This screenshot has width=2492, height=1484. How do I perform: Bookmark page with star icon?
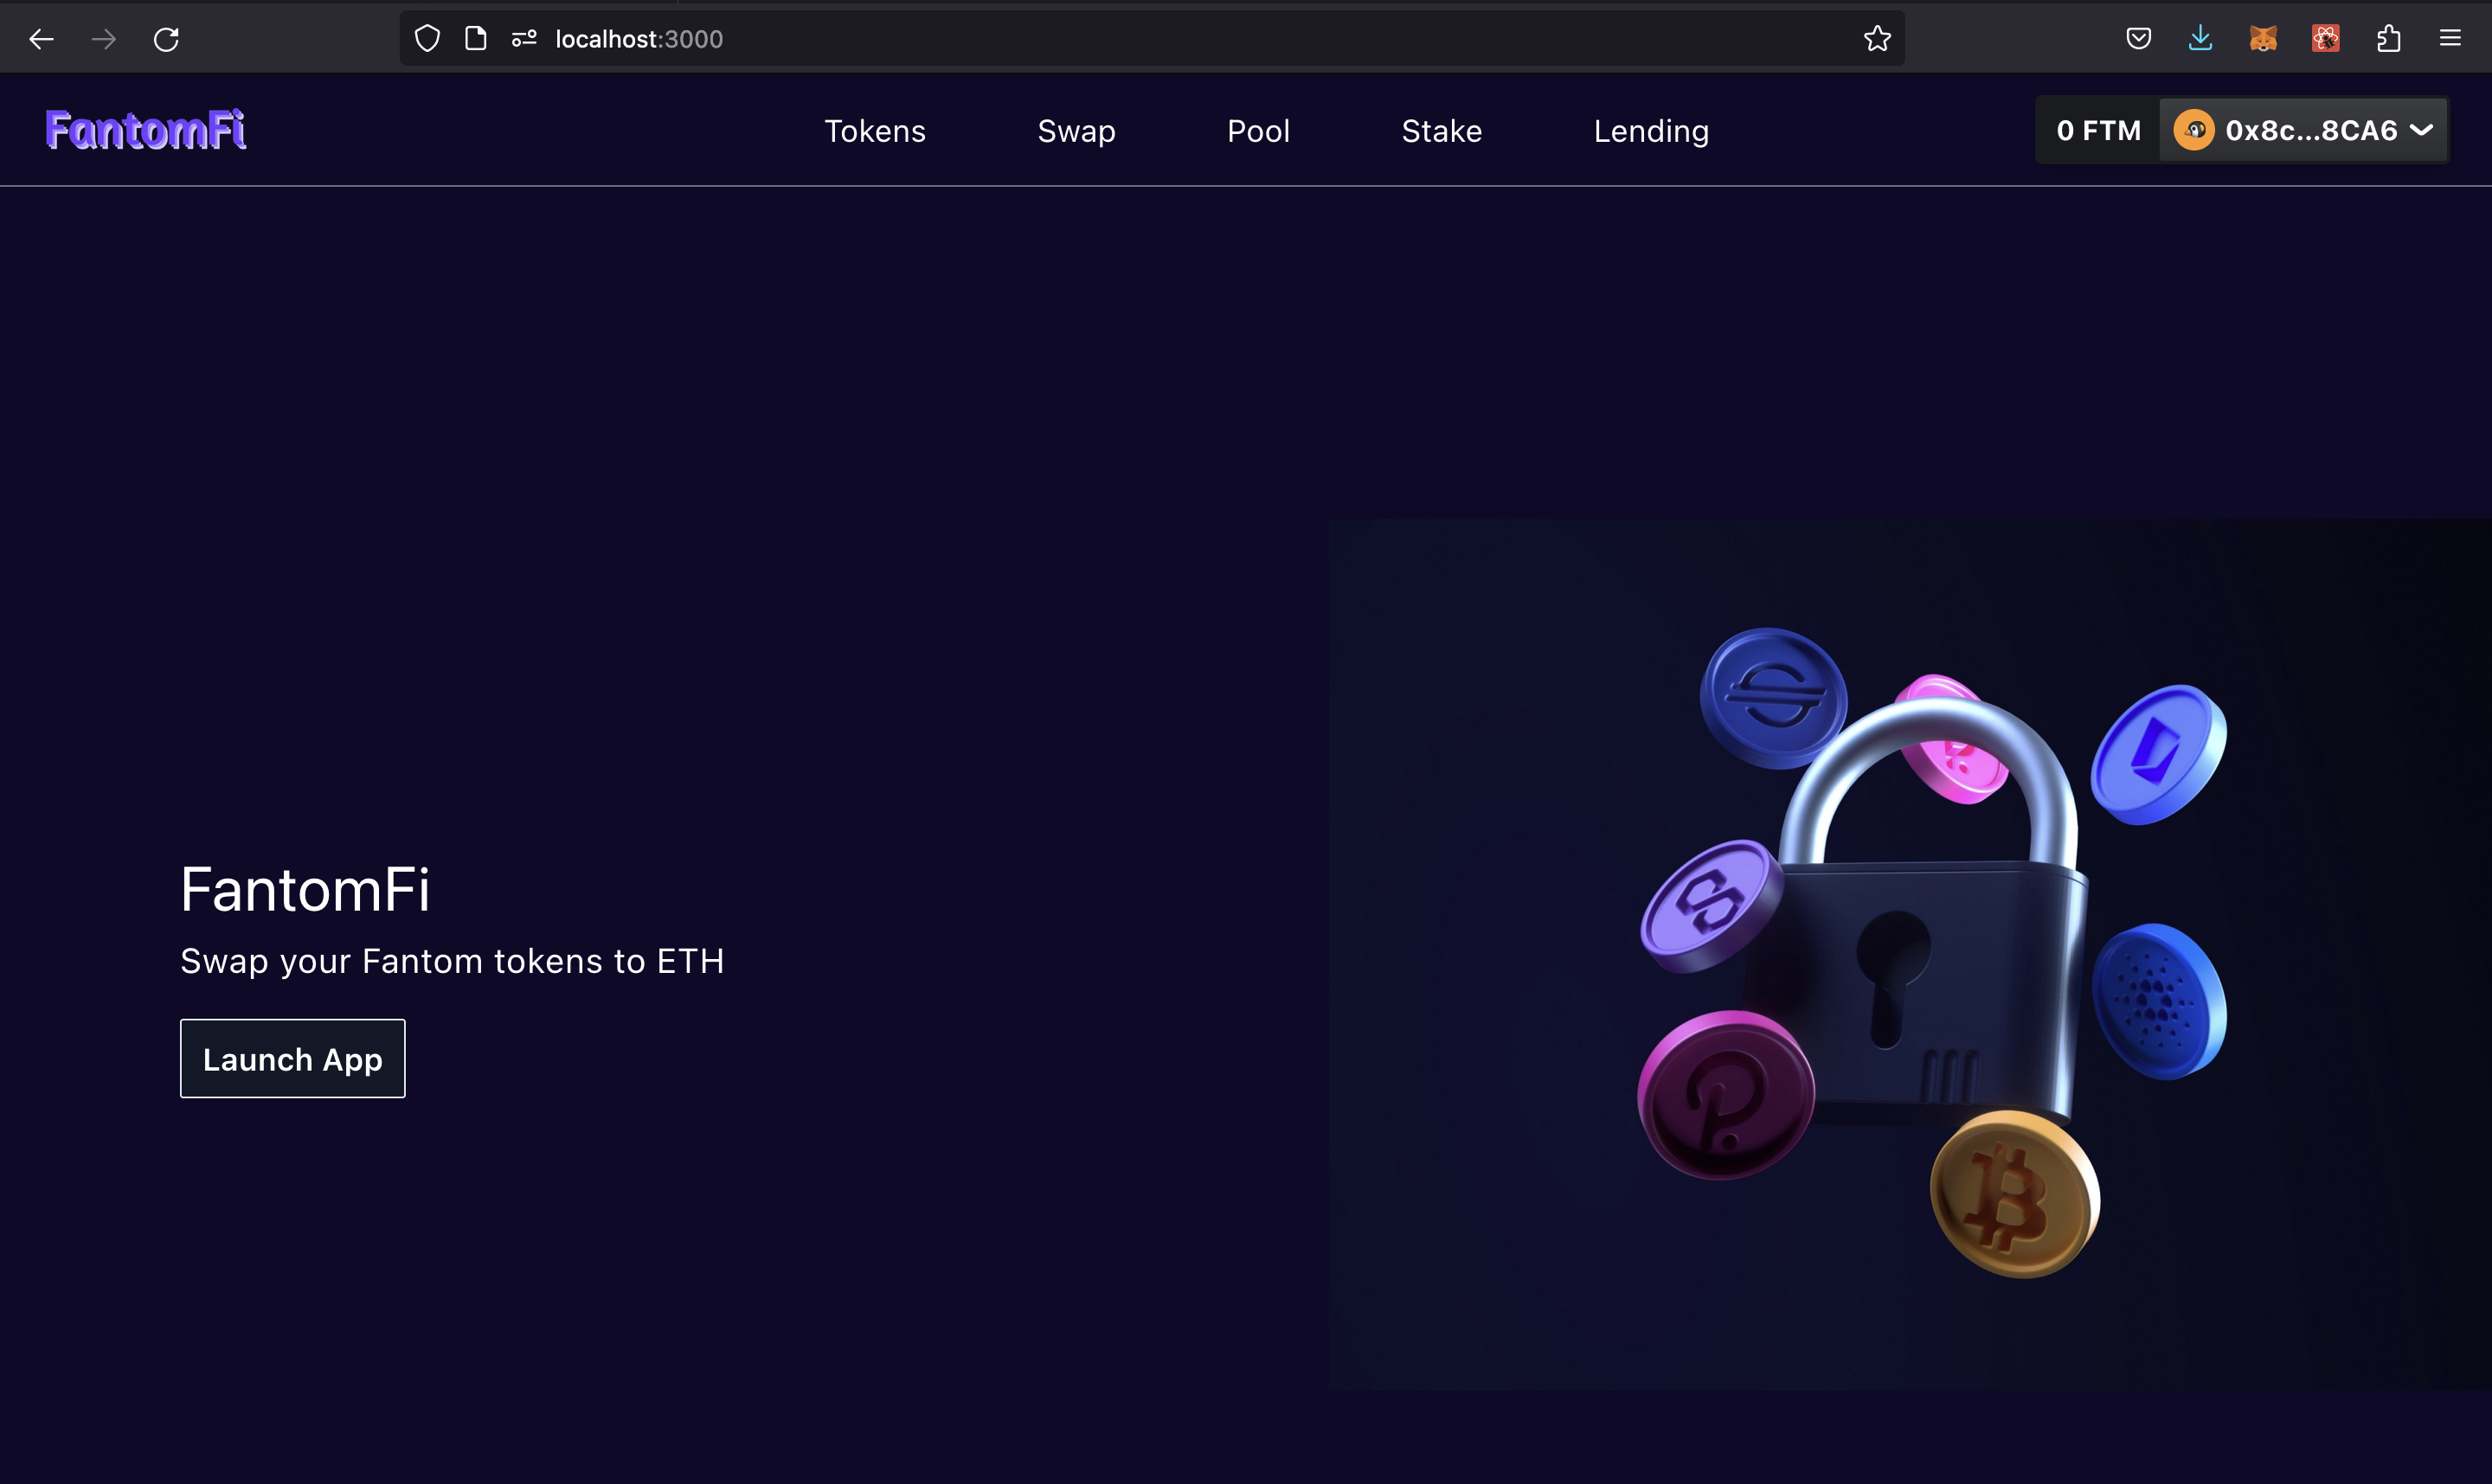1877,39
